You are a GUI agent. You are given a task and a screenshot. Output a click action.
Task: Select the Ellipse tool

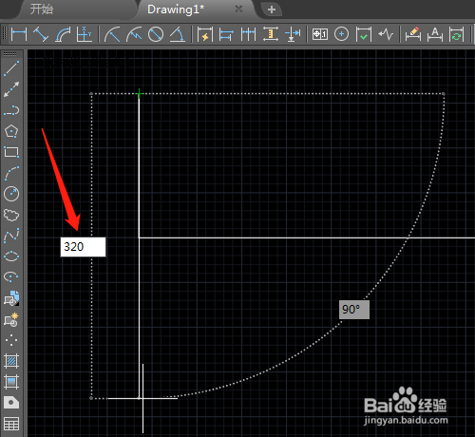pos(11,256)
